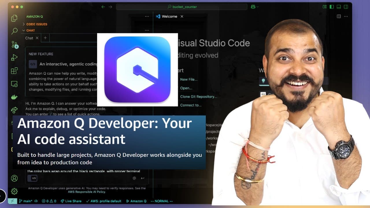Select the Welcome editor tab
Image resolution: width=370 pixels, height=208 pixels.
point(169,16)
